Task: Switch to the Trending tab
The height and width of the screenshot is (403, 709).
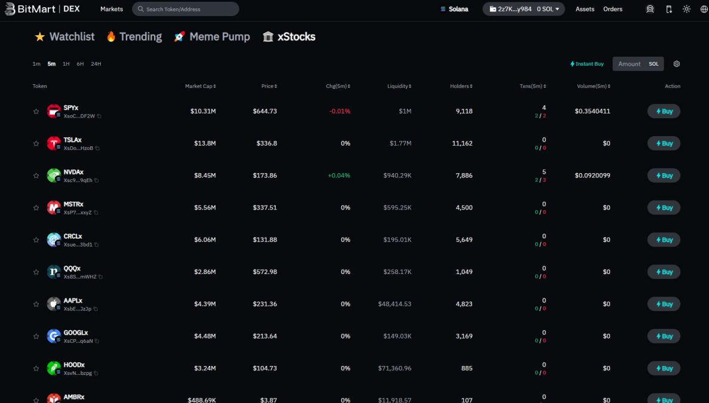Action: [134, 36]
